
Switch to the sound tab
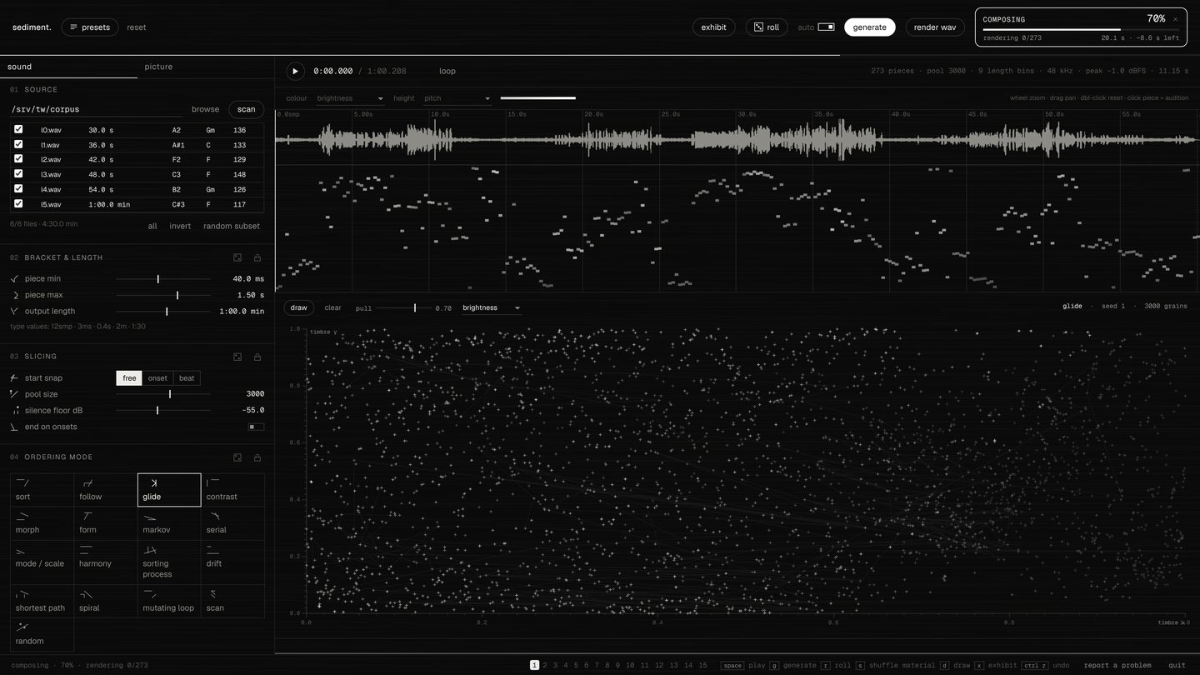point(68,67)
